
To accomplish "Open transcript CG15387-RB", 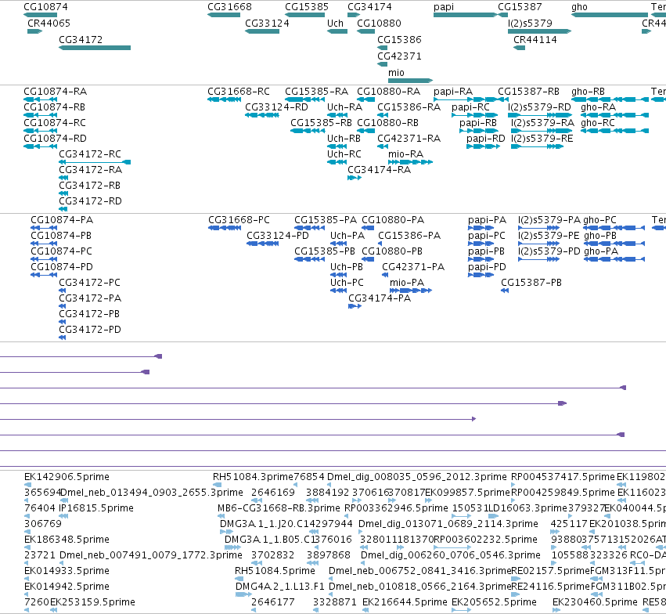I will click(x=528, y=92).
